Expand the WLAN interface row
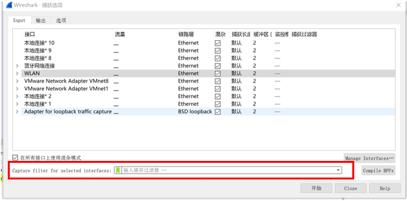 (17, 74)
